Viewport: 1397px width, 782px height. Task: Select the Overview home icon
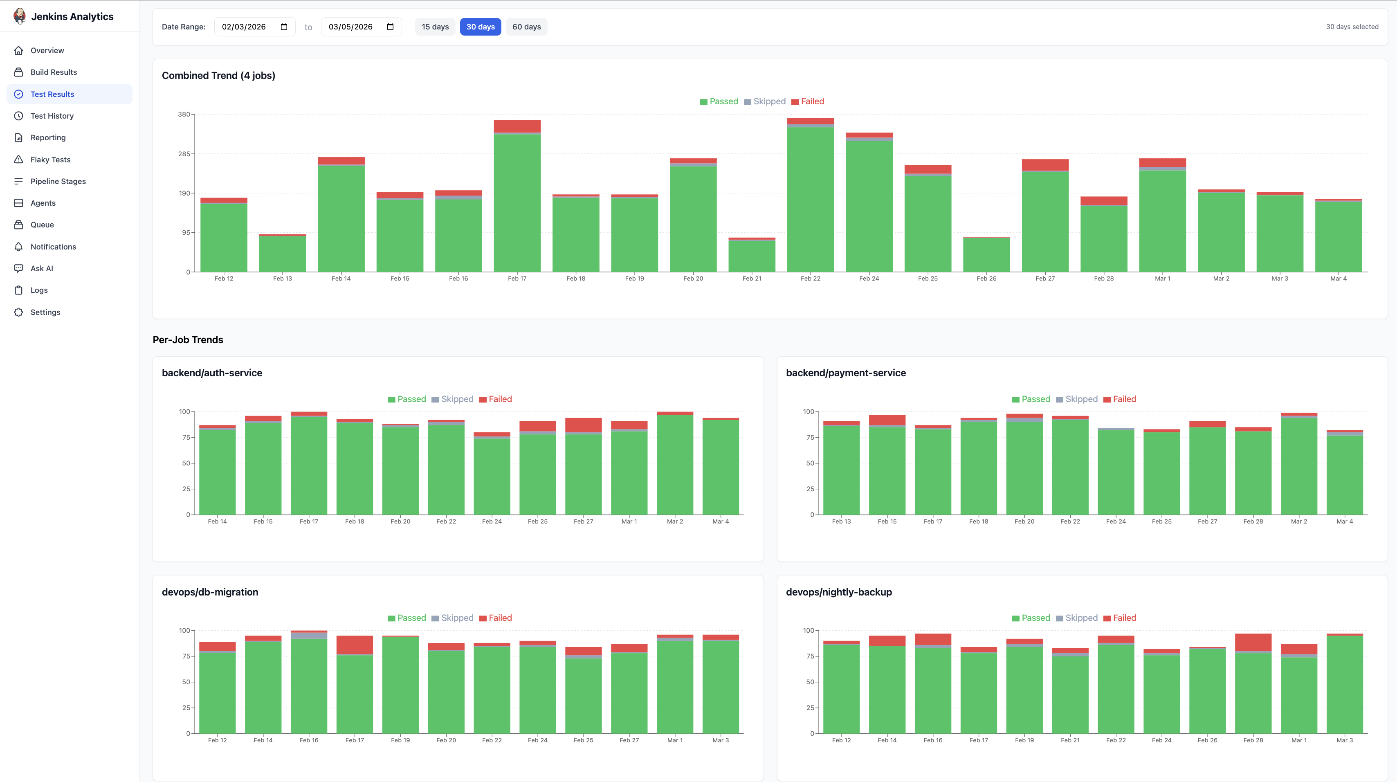pyautogui.click(x=19, y=50)
